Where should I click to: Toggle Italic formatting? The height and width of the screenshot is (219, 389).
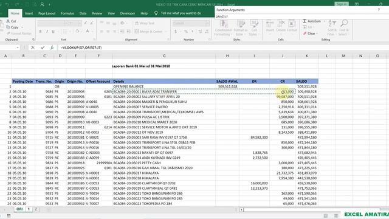[47, 32]
